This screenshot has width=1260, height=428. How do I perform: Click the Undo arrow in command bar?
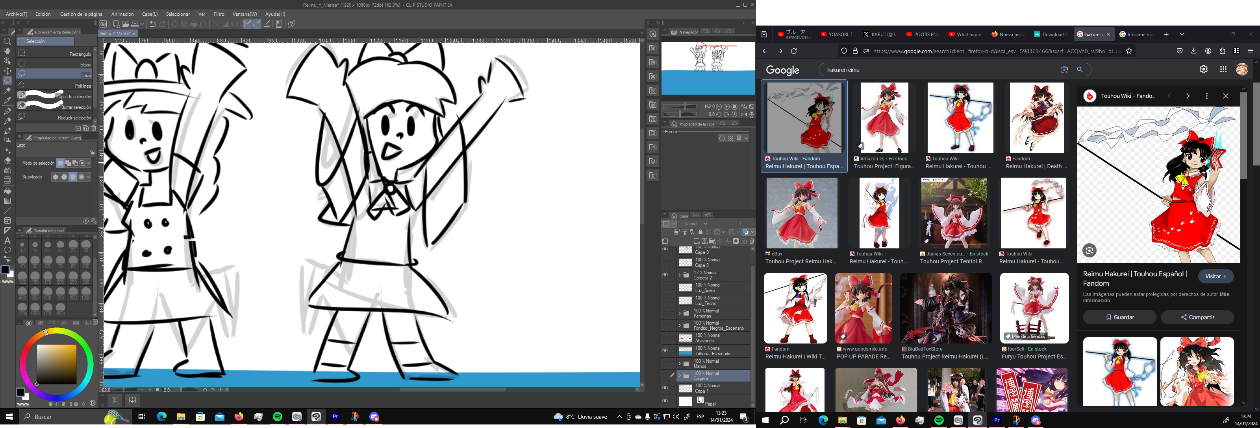153,24
